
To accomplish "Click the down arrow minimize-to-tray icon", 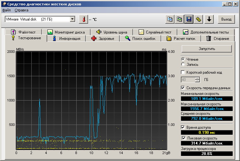I will tap(208, 19).
